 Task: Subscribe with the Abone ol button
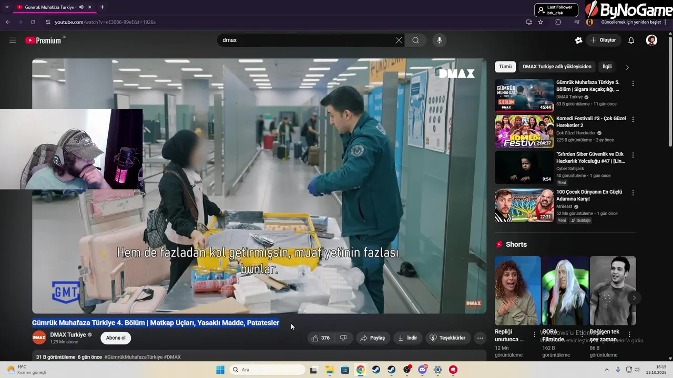tap(116, 338)
